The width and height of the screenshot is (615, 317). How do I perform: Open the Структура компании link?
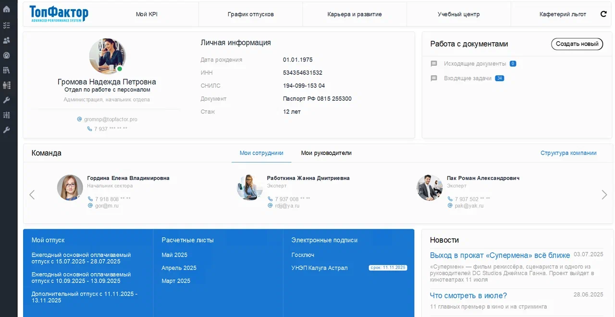click(568, 153)
